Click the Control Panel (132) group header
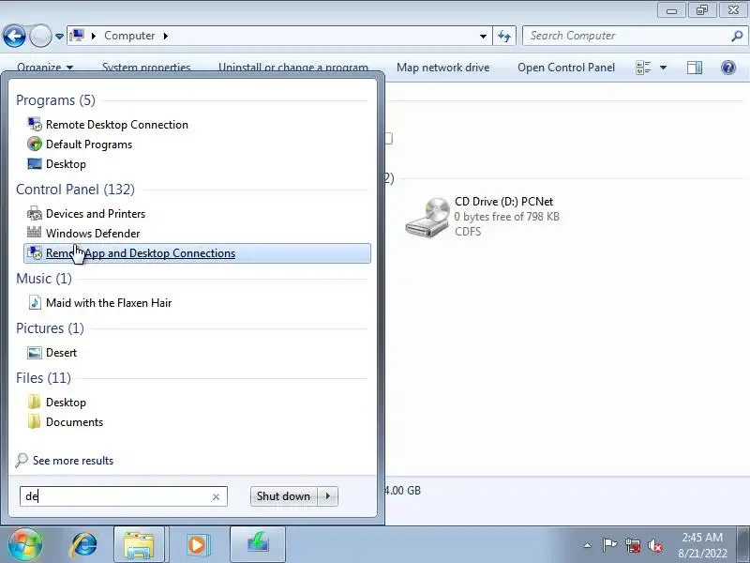750x563 pixels. 75,190
